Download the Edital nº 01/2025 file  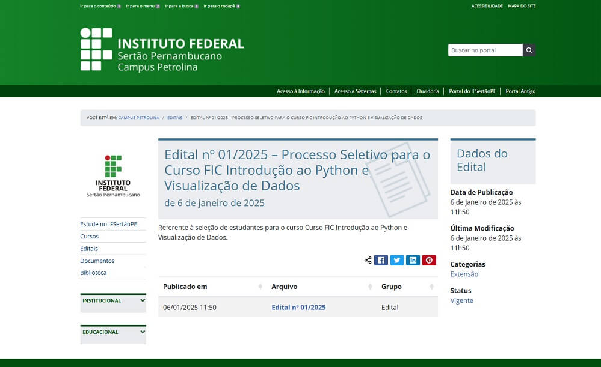(298, 308)
